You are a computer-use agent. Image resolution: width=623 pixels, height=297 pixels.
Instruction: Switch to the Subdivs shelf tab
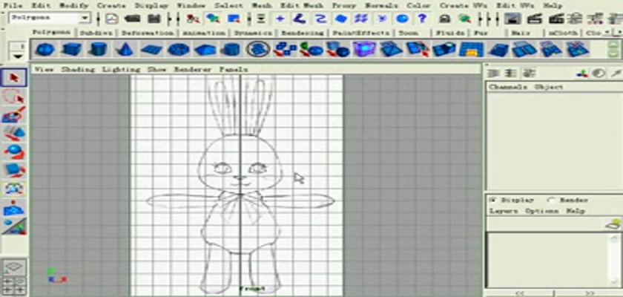(96, 33)
